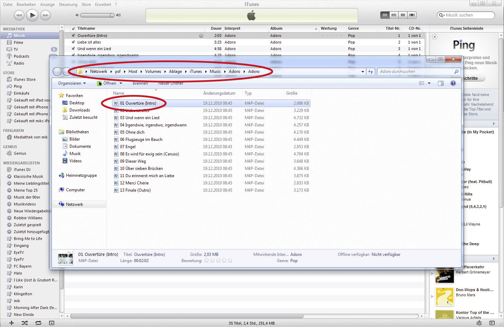Click the Adoro durchsuchen search box
Image resolution: width=504 pixels, height=327 pixels.
tap(419, 71)
